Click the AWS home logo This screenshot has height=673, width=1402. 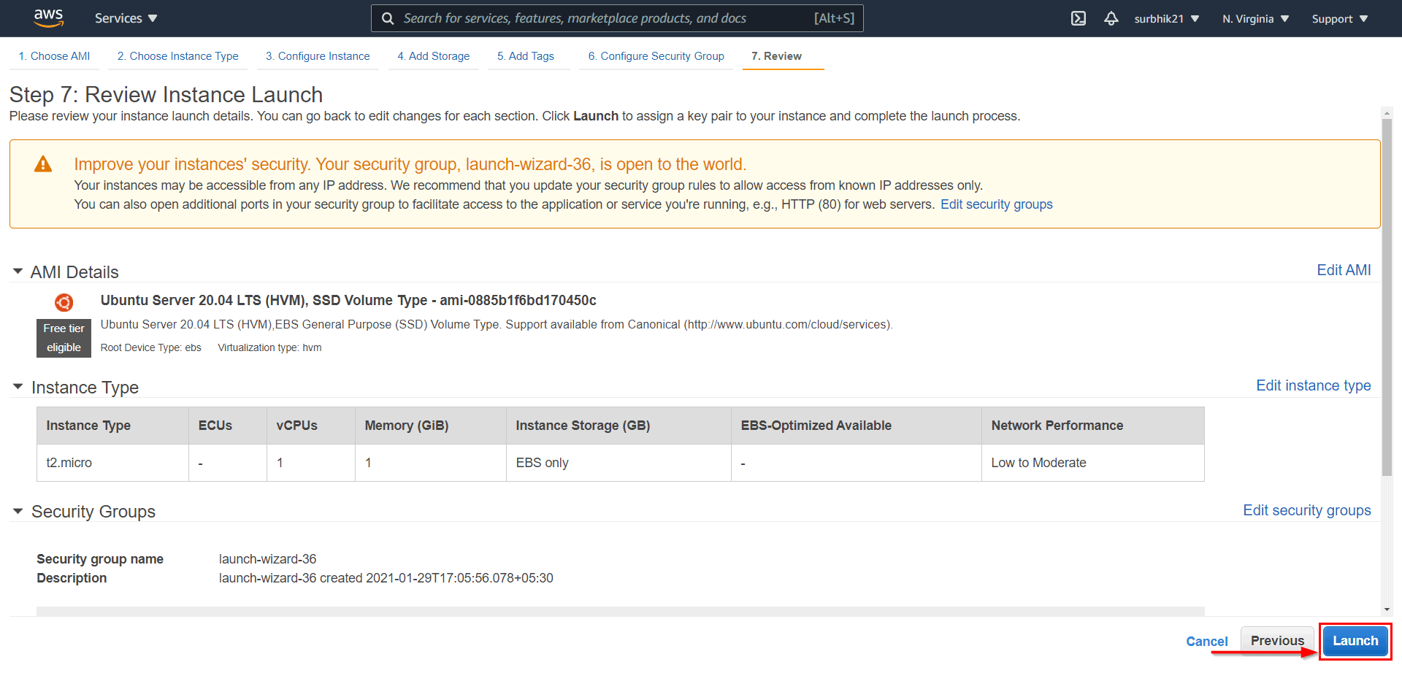click(48, 18)
